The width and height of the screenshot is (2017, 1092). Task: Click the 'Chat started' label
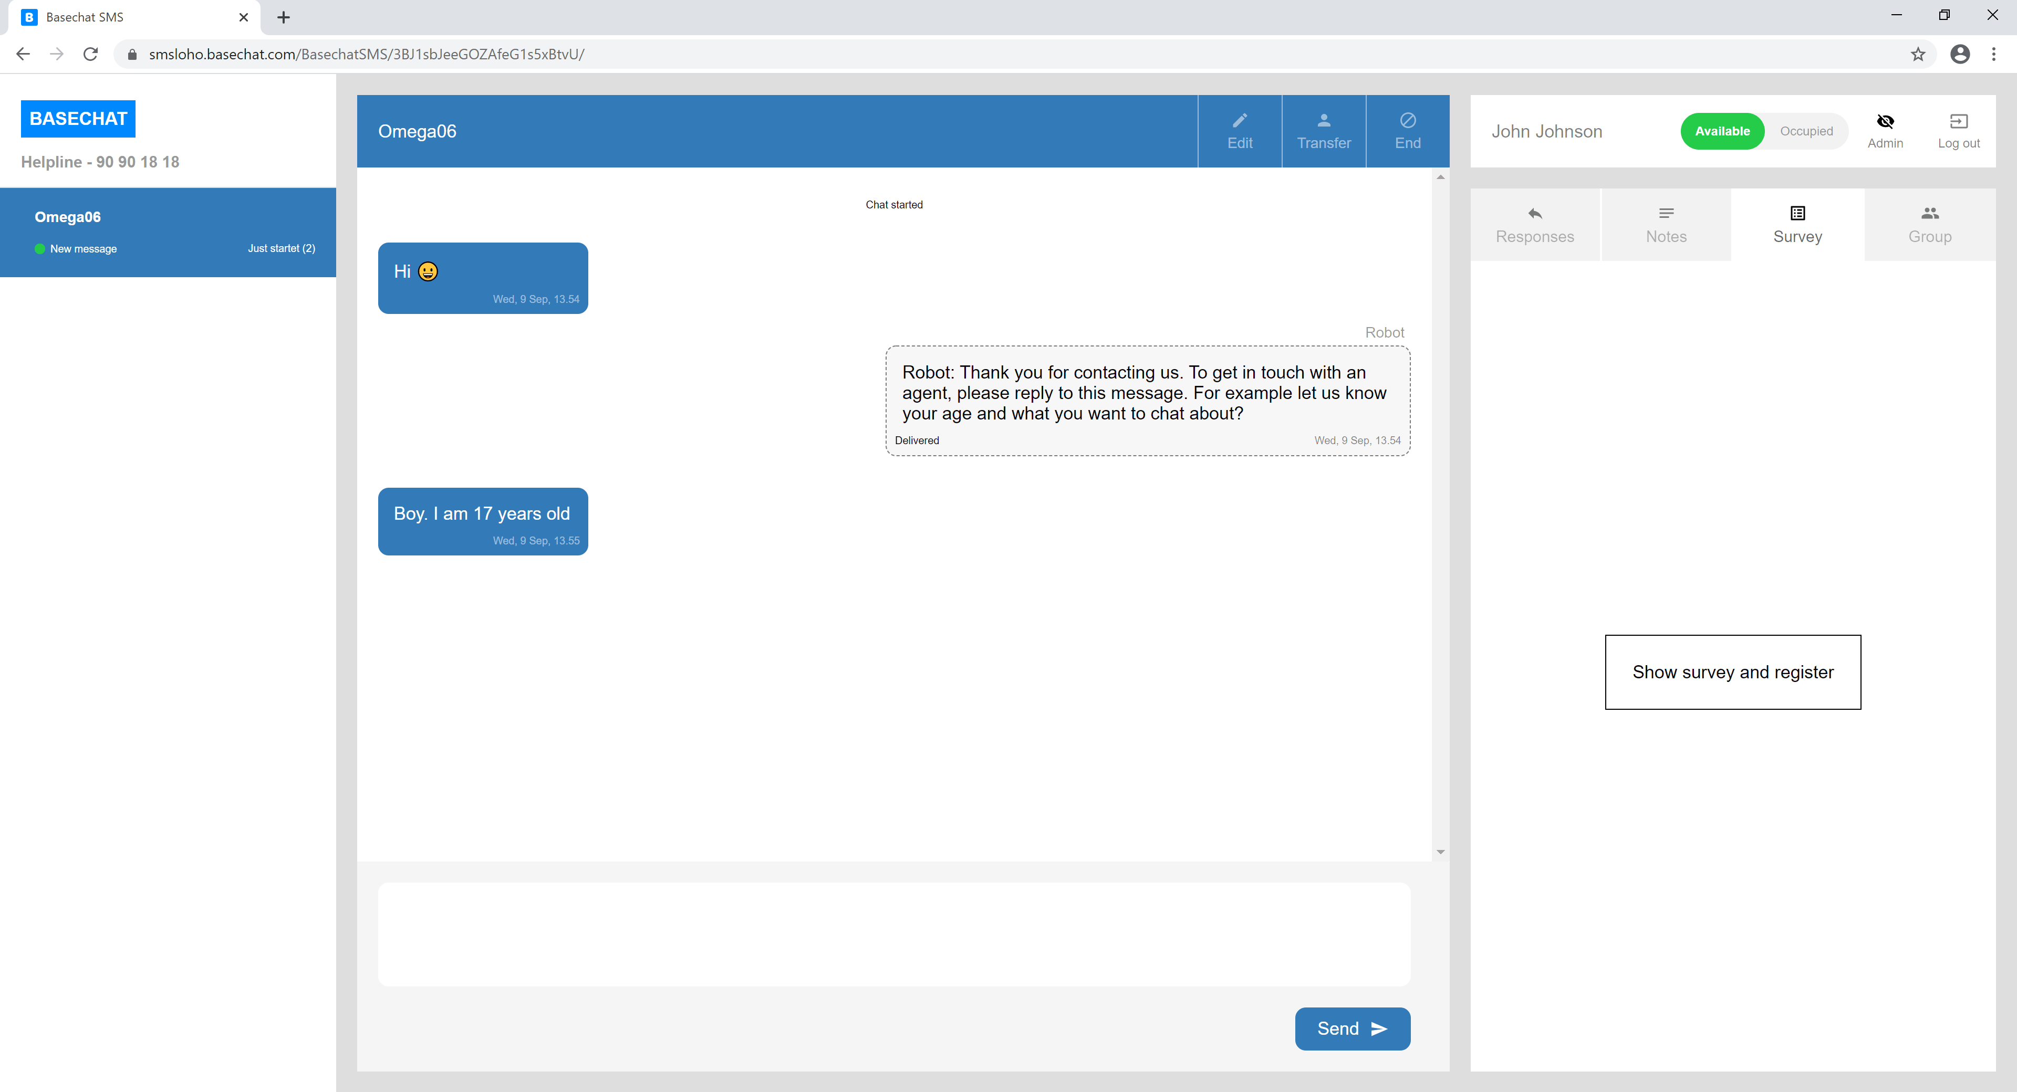(x=893, y=205)
